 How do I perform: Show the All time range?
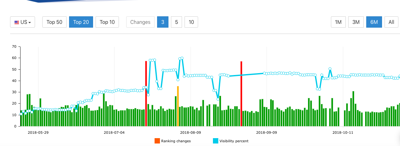point(391,22)
